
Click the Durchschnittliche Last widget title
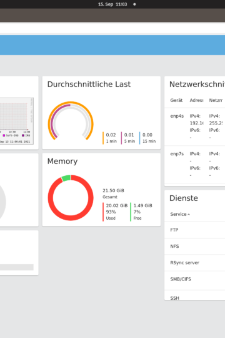point(89,84)
